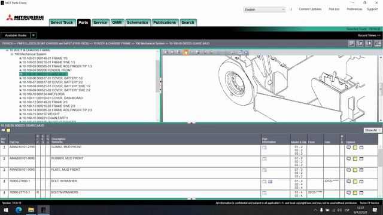This screenshot has width=383, height=215.
Task: Select tree item 10-100-15 WEIGHT
Action: tap(41, 114)
